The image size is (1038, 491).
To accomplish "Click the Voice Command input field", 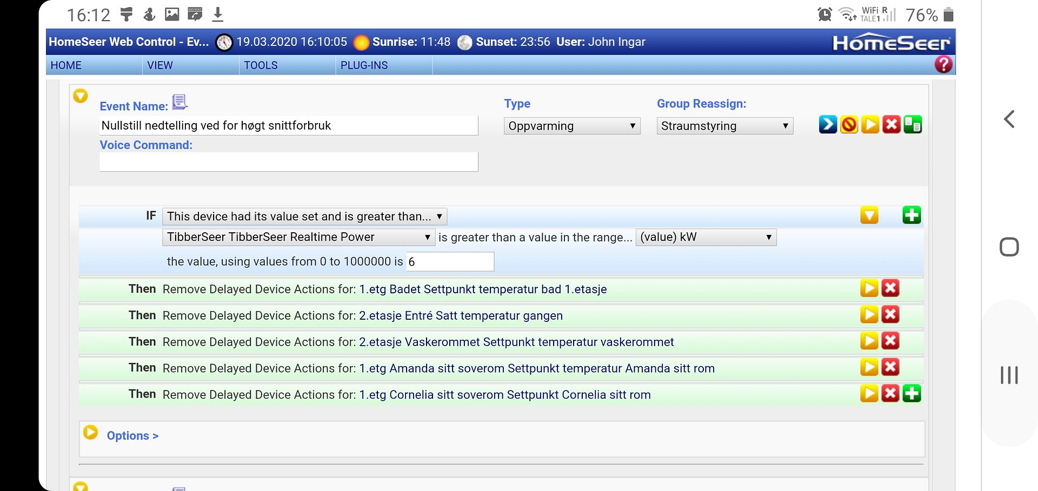I will tap(288, 162).
